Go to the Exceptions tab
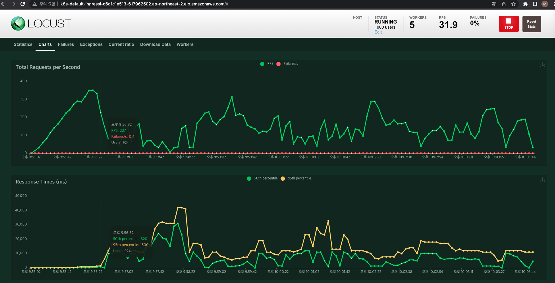Screen dimensions: 555x283 pyautogui.click(x=91, y=44)
